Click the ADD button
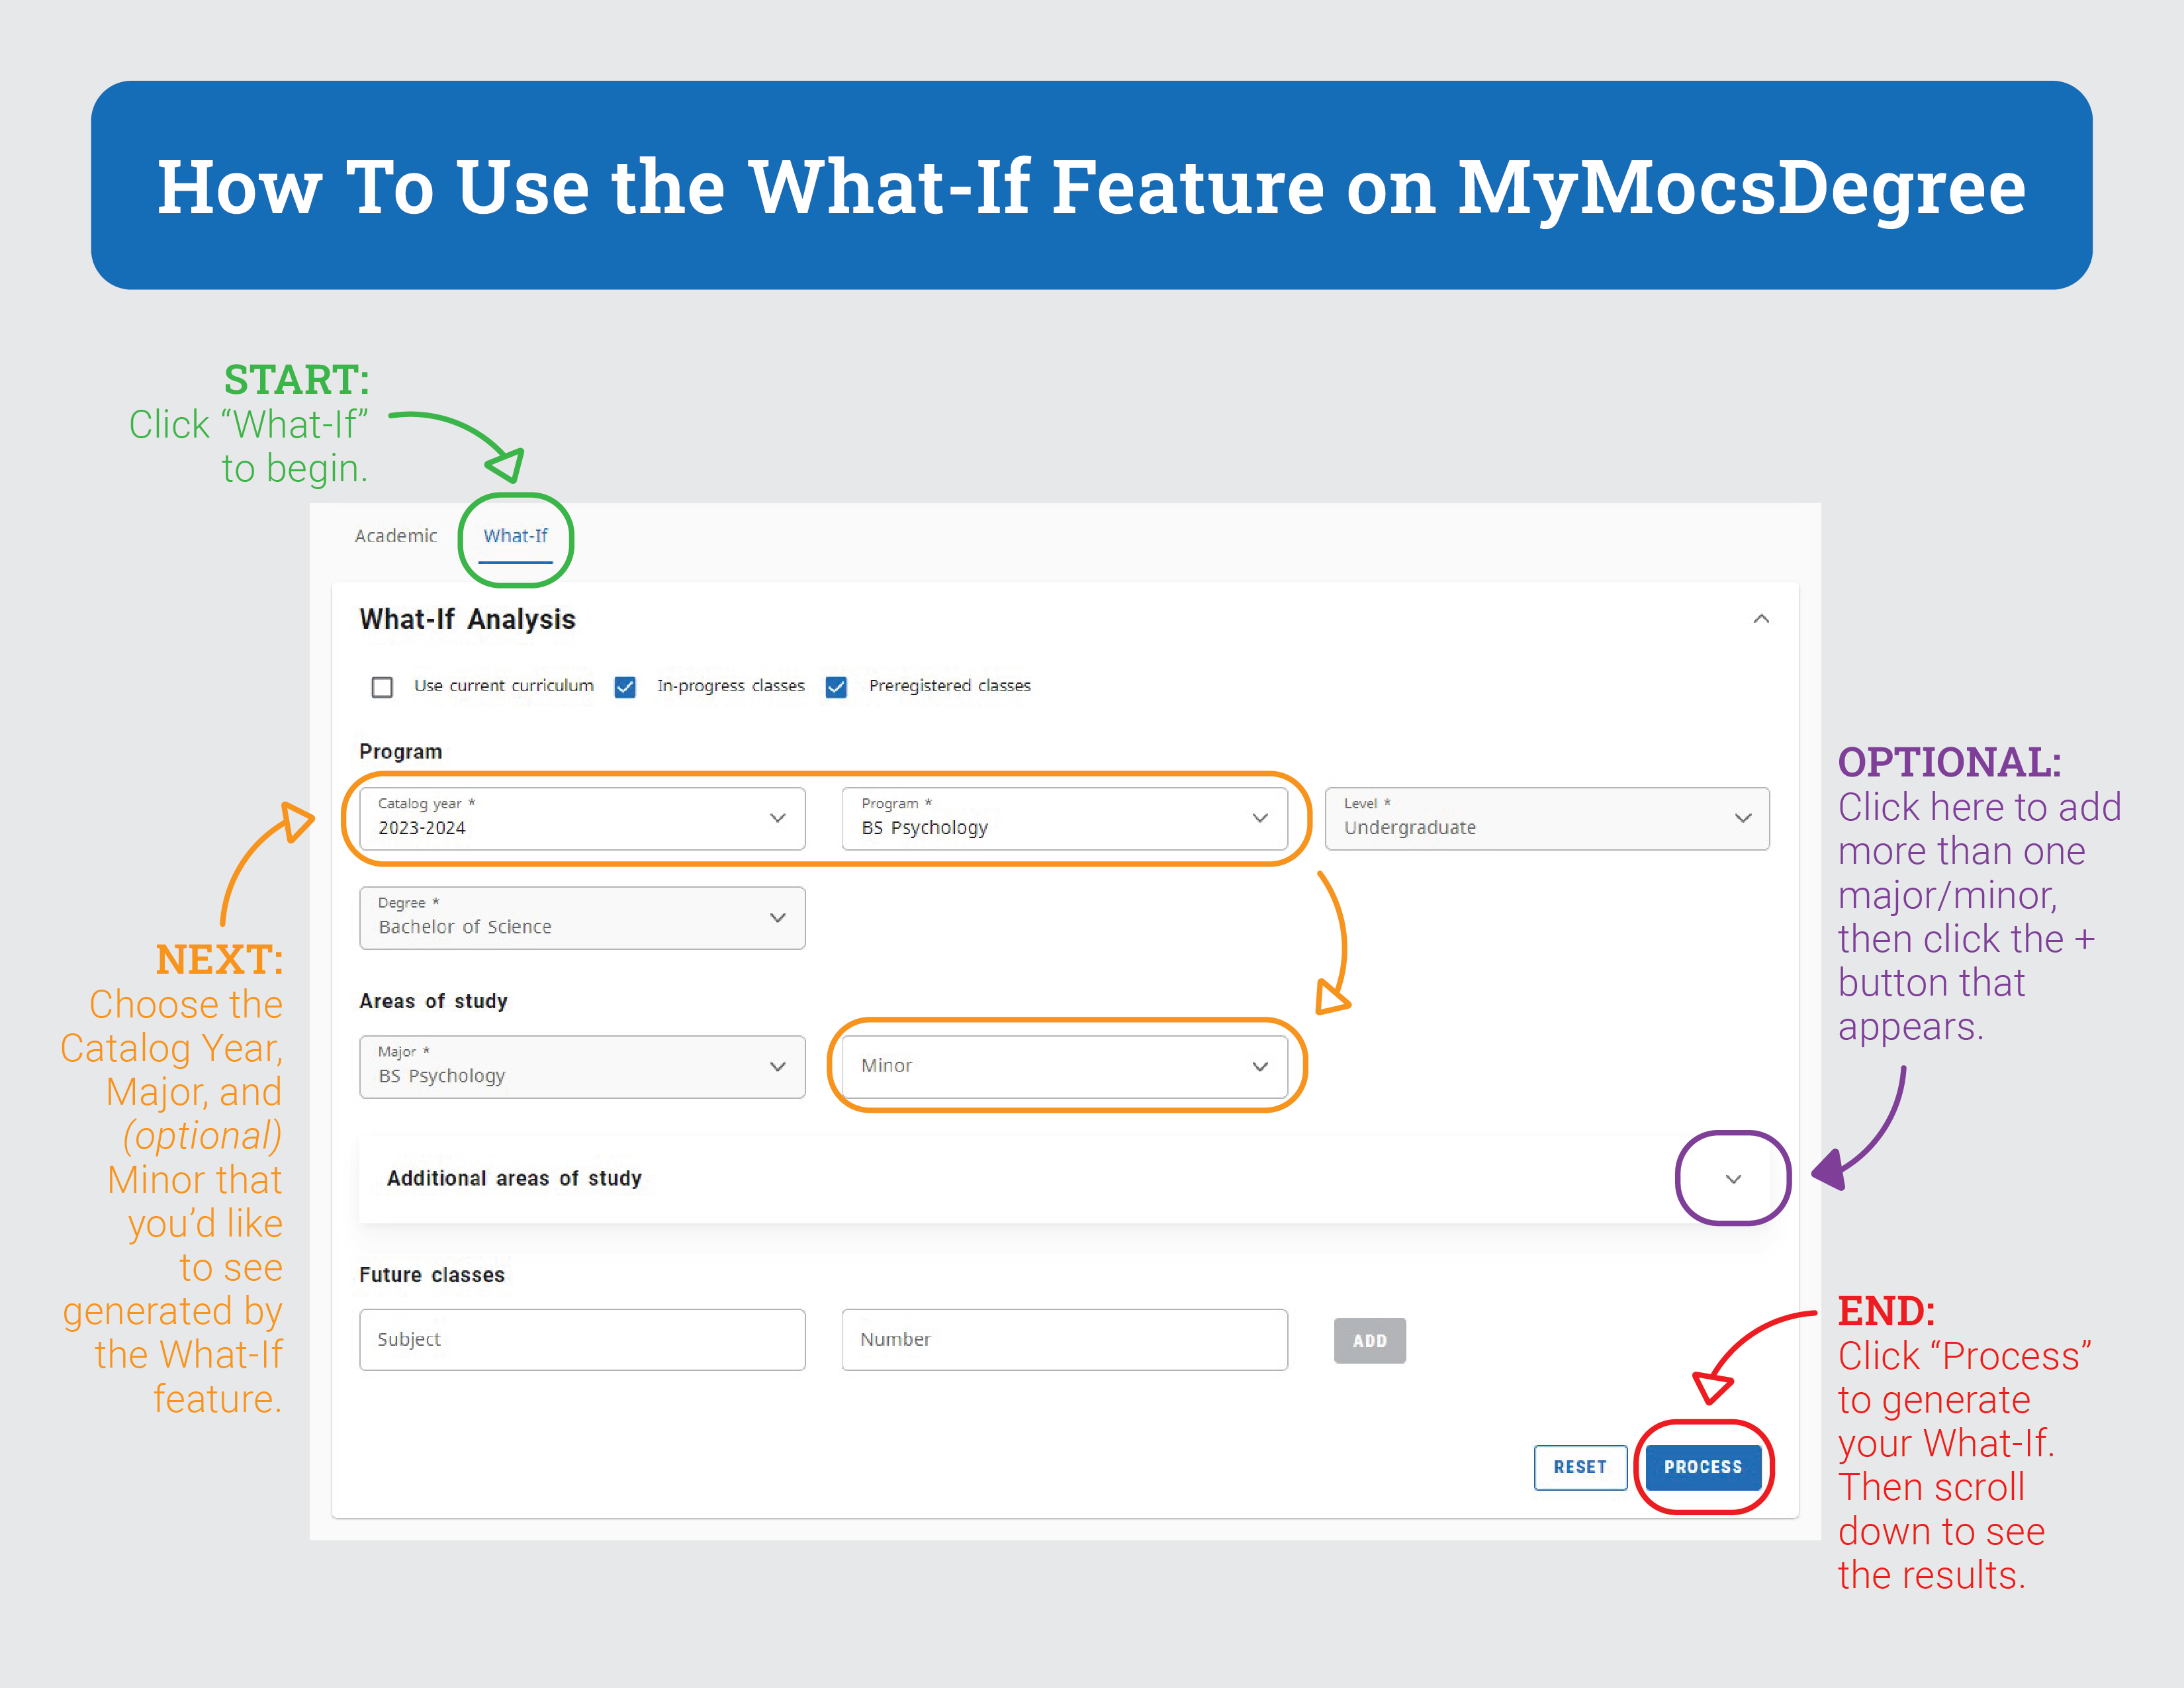2184x1688 pixels. [x=1369, y=1341]
